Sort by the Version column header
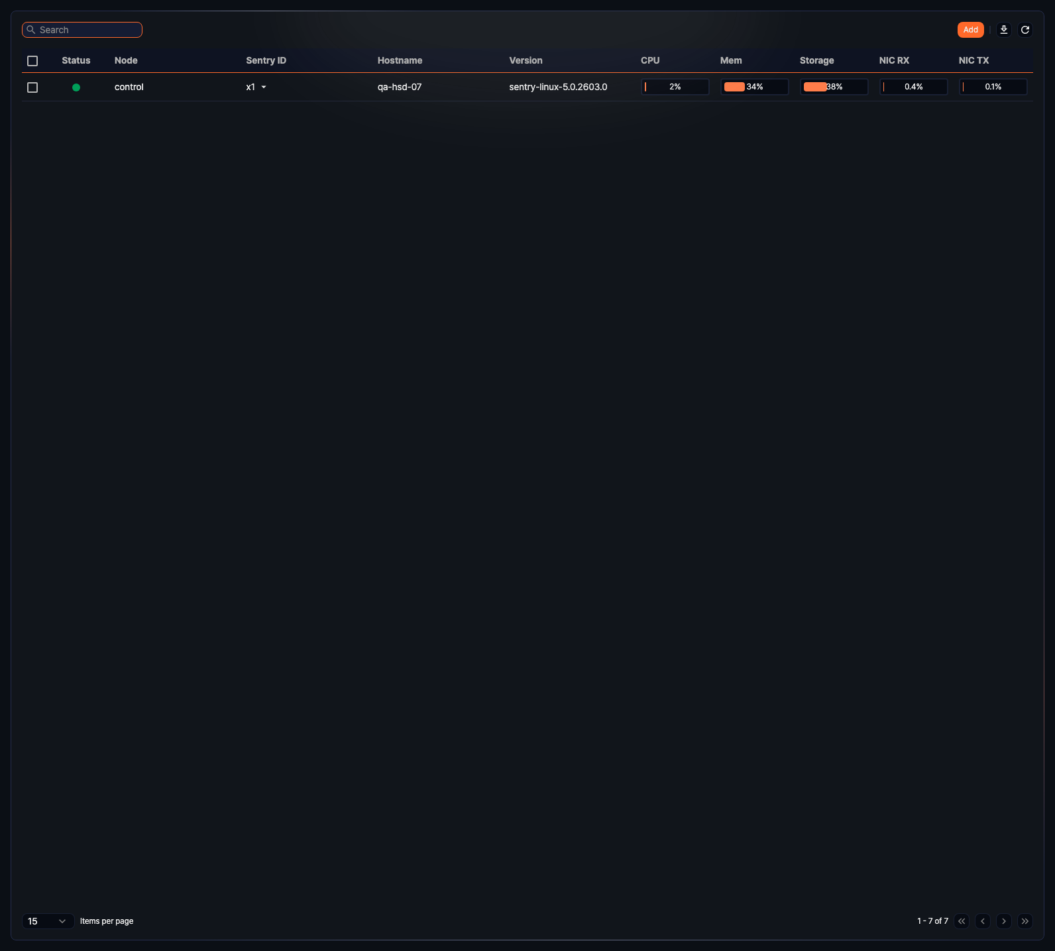Viewport: 1055px width, 951px height. click(x=526, y=60)
